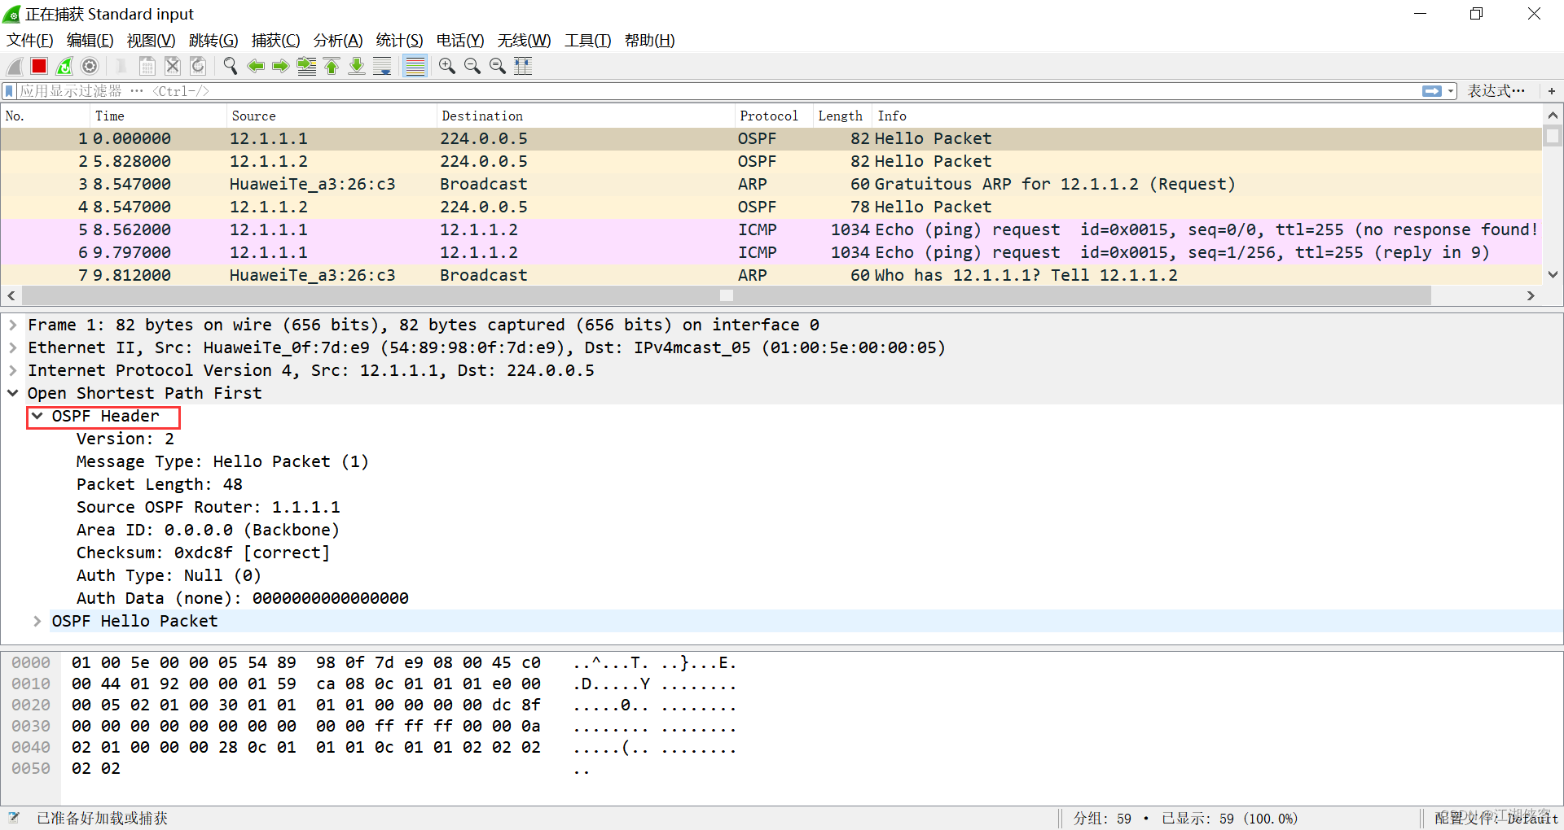This screenshot has width=1564, height=830.
Task: Expand the Ethernet II tree row
Action: pos(13,347)
